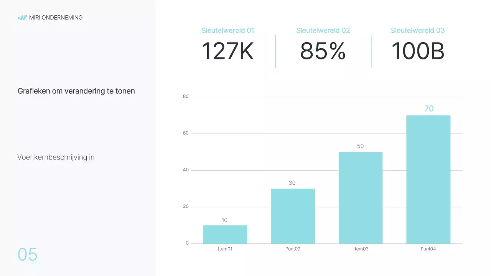
Task: Click the Sleutelwereld 01 label
Action: coord(227,31)
